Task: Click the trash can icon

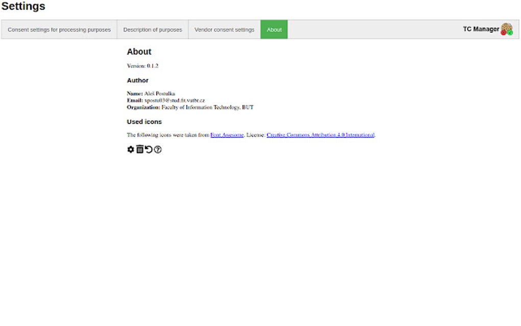Action: 140,149
